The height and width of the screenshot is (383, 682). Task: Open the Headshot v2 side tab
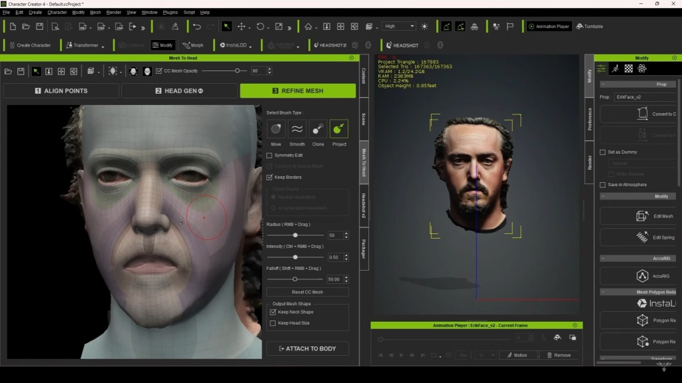coord(364,205)
